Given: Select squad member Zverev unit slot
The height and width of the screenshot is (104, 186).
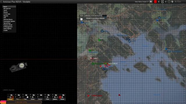Looking at the screenshot, I should (x=40, y=97).
